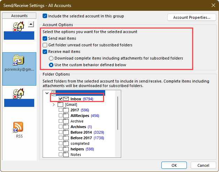Image resolution: width=219 pixels, height=172 pixels.
Task: Check the completed folder checkbox
Action: (60, 143)
